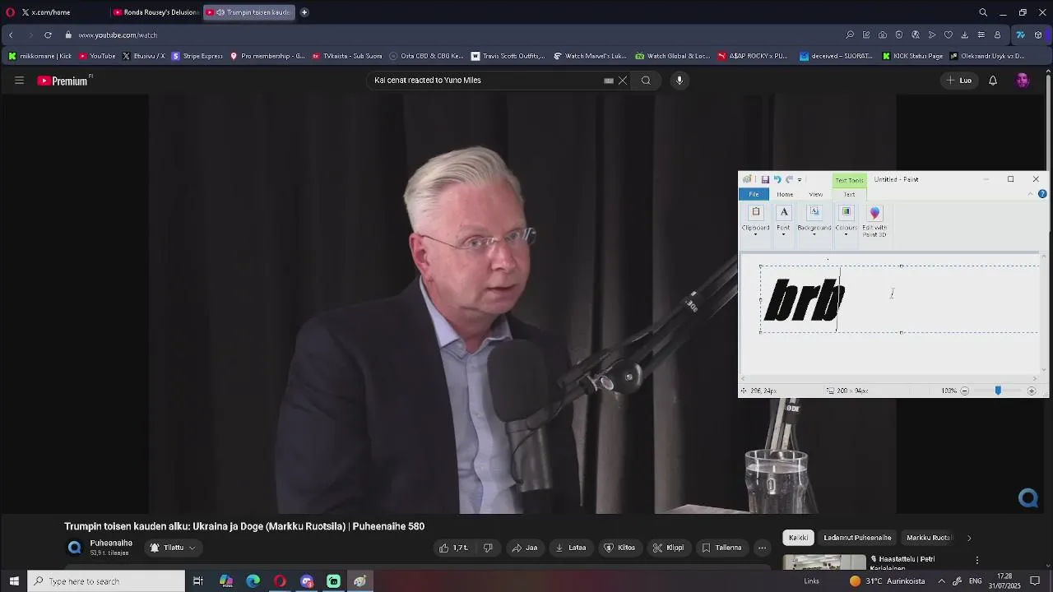Click Paint zoom in plus button
Image resolution: width=1053 pixels, height=592 pixels.
tap(1032, 391)
